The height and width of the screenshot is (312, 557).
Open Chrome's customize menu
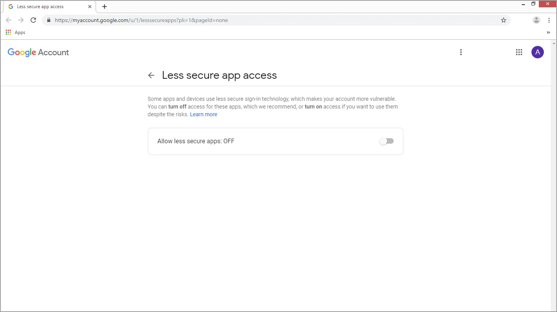click(549, 20)
